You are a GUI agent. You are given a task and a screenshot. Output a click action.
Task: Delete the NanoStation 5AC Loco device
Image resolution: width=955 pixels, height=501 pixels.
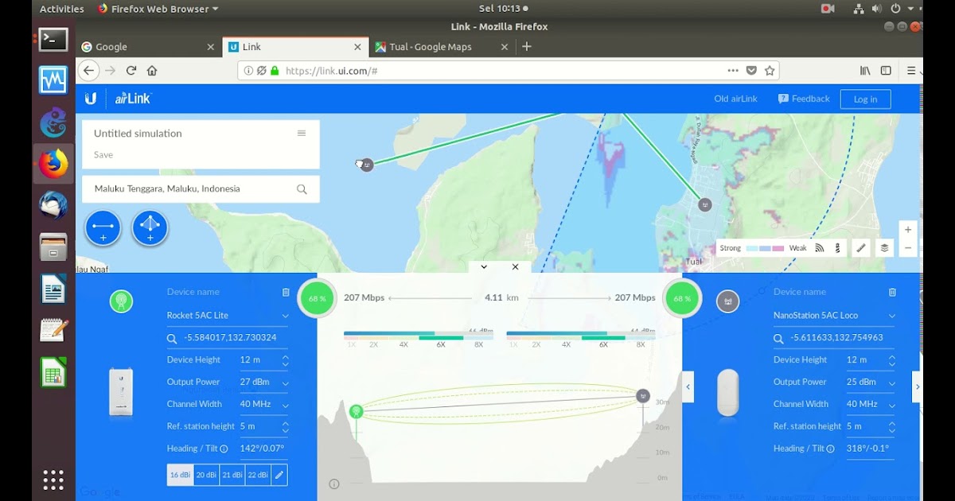pyautogui.click(x=892, y=292)
